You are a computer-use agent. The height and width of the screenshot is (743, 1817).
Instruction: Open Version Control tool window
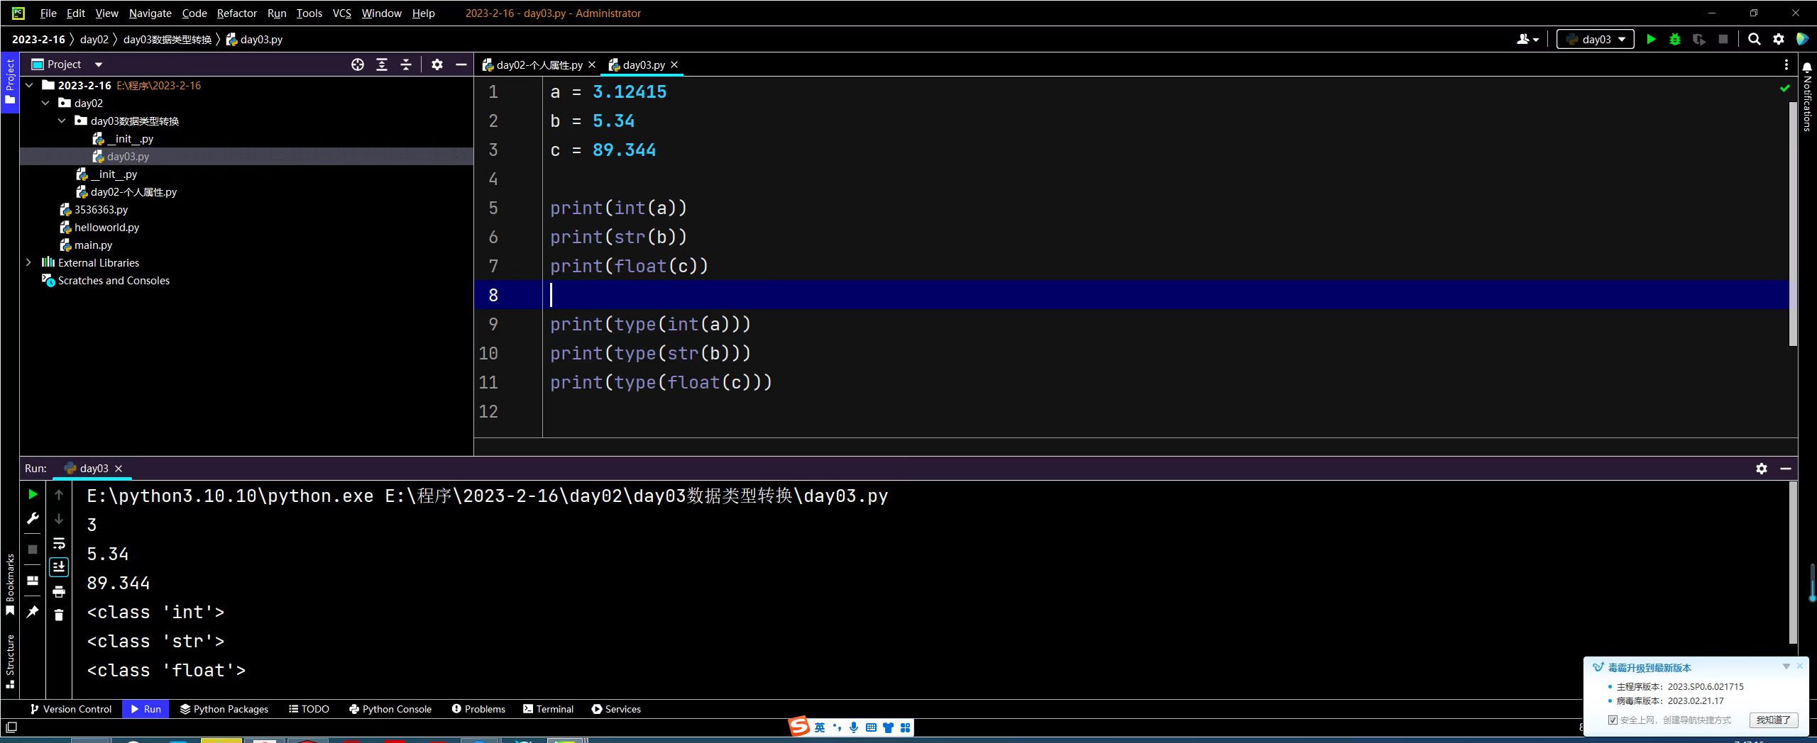pyautogui.click(x=71, y=709)
